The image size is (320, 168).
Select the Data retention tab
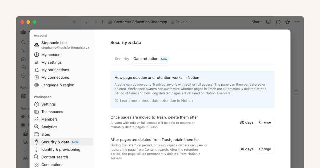point(146,59)
